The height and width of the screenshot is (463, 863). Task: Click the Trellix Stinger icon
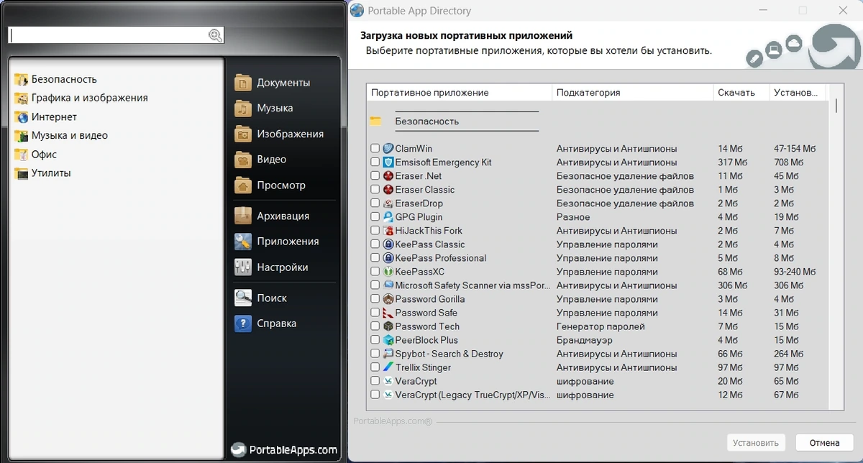coord(388,367)
